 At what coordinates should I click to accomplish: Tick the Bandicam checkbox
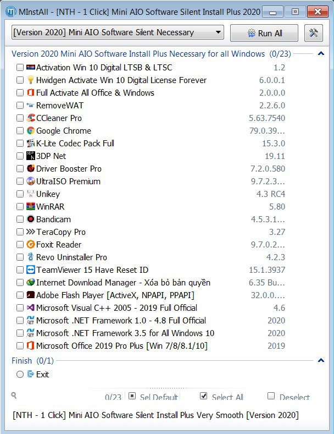[20, 219]
